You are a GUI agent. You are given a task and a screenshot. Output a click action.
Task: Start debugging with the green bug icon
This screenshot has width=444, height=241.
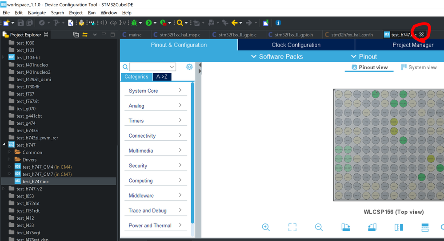point(134,23)
